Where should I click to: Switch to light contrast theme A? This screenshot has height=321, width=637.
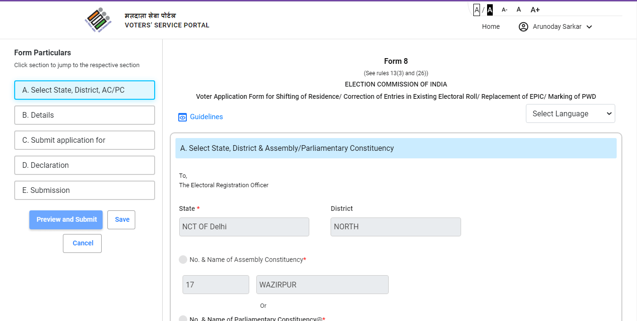(477, 9)
